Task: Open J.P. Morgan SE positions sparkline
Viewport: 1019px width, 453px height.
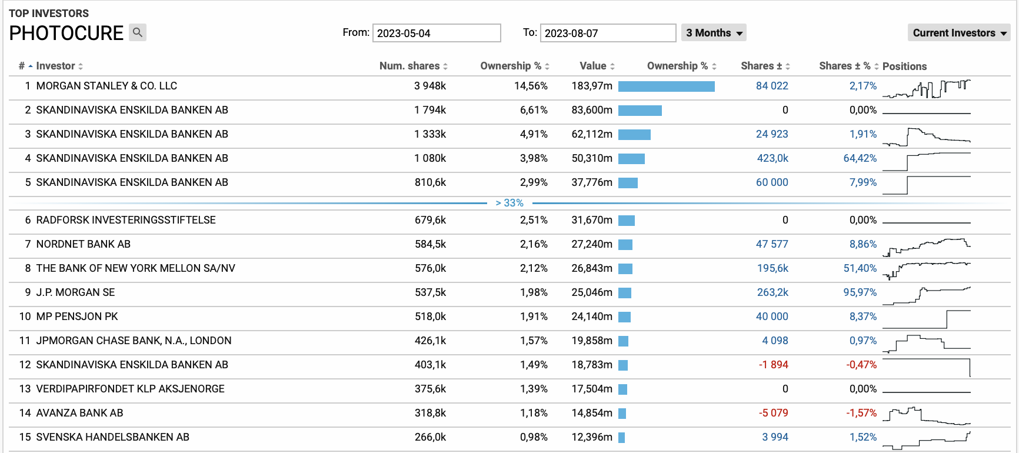Action: tap(927, 295)
